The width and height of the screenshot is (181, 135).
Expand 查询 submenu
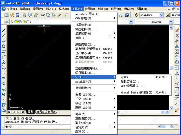94,38
